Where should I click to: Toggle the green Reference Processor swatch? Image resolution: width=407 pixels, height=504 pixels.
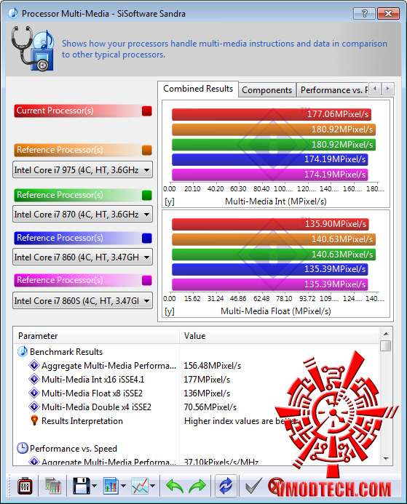click(x=147, y=195)
